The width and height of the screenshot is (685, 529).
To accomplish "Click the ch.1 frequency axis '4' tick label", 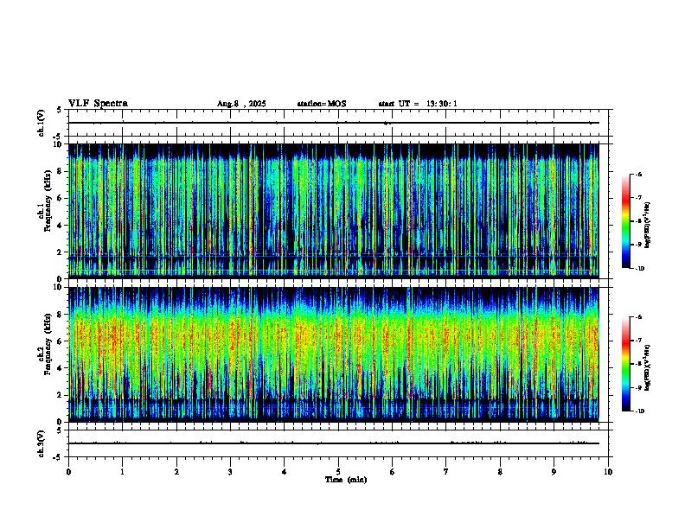I will coord(61,226).
